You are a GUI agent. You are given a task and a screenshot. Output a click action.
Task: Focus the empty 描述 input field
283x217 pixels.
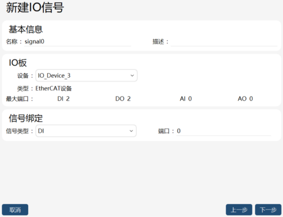[224, 42]
